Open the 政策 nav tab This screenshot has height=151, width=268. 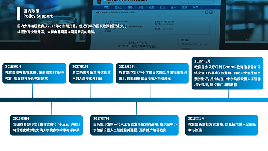click(x=152, y=8)
